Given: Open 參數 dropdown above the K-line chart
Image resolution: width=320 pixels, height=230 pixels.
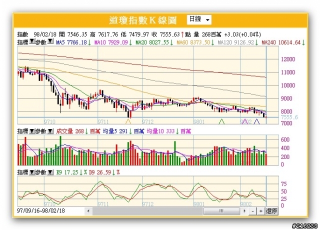Looking at the screenshot, I should tap(50, 41).
